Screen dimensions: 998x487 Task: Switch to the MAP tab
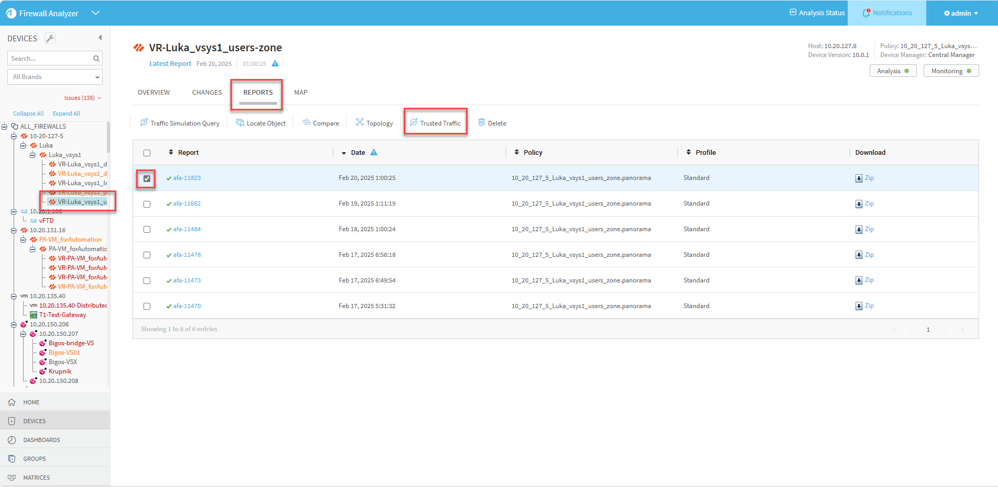point(301,93)
